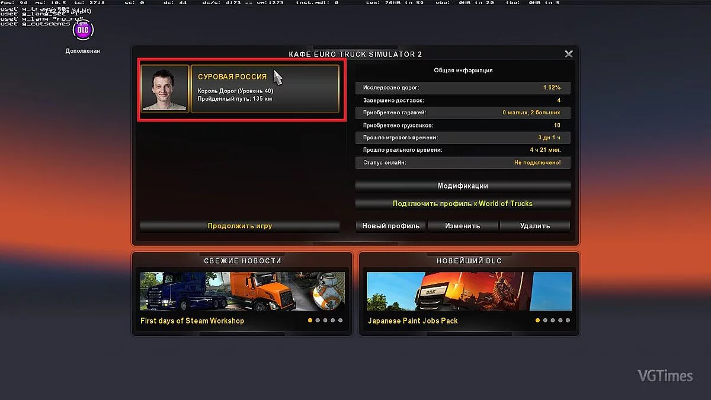Click the Король Дорог (Уровень 40) text

point(235,91)
